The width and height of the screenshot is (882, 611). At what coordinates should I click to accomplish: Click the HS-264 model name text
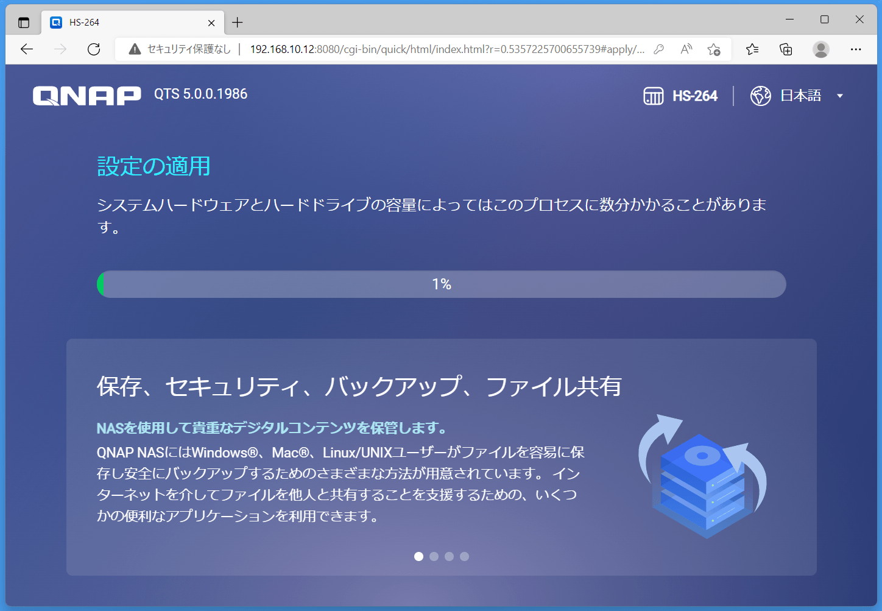[x=695, y=96]
